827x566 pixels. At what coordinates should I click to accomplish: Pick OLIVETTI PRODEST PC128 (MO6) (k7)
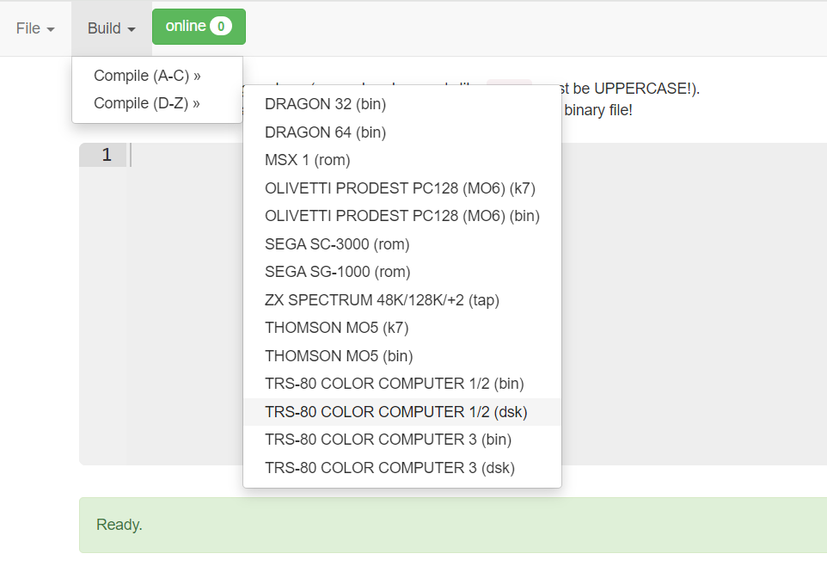tap(400, 188)
